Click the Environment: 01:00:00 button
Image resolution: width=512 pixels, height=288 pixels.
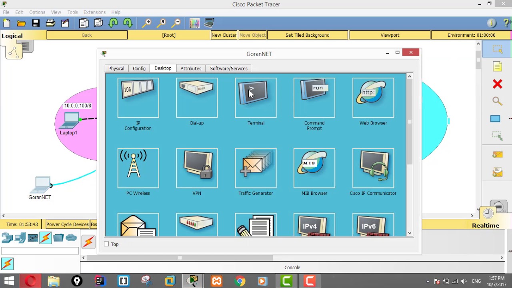[471, 35]
